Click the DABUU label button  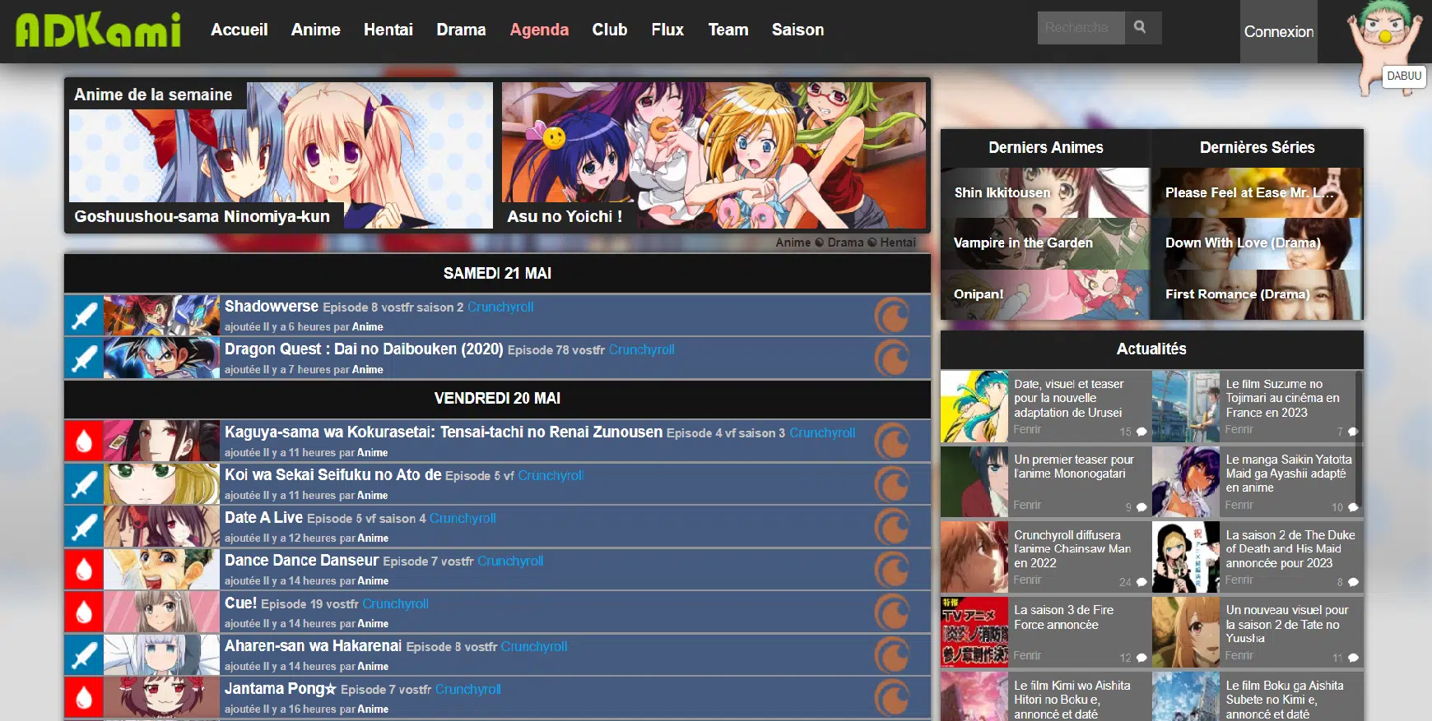pyautogui.click(x=1404, y=76)
